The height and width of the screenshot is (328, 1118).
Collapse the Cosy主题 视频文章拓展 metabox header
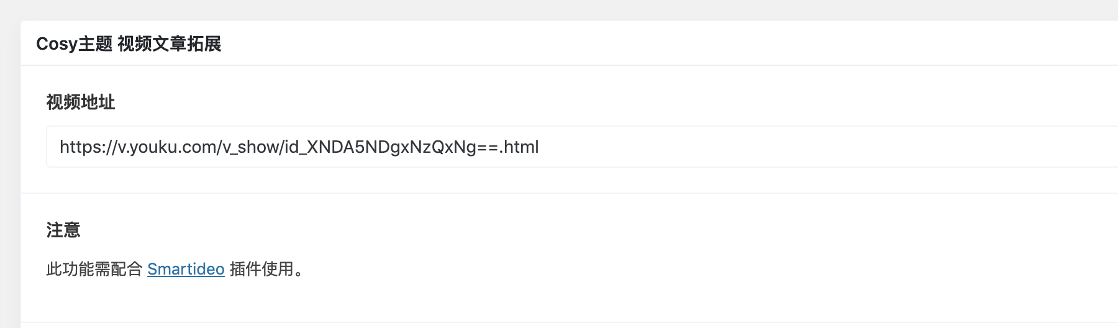tap(570, 43)
